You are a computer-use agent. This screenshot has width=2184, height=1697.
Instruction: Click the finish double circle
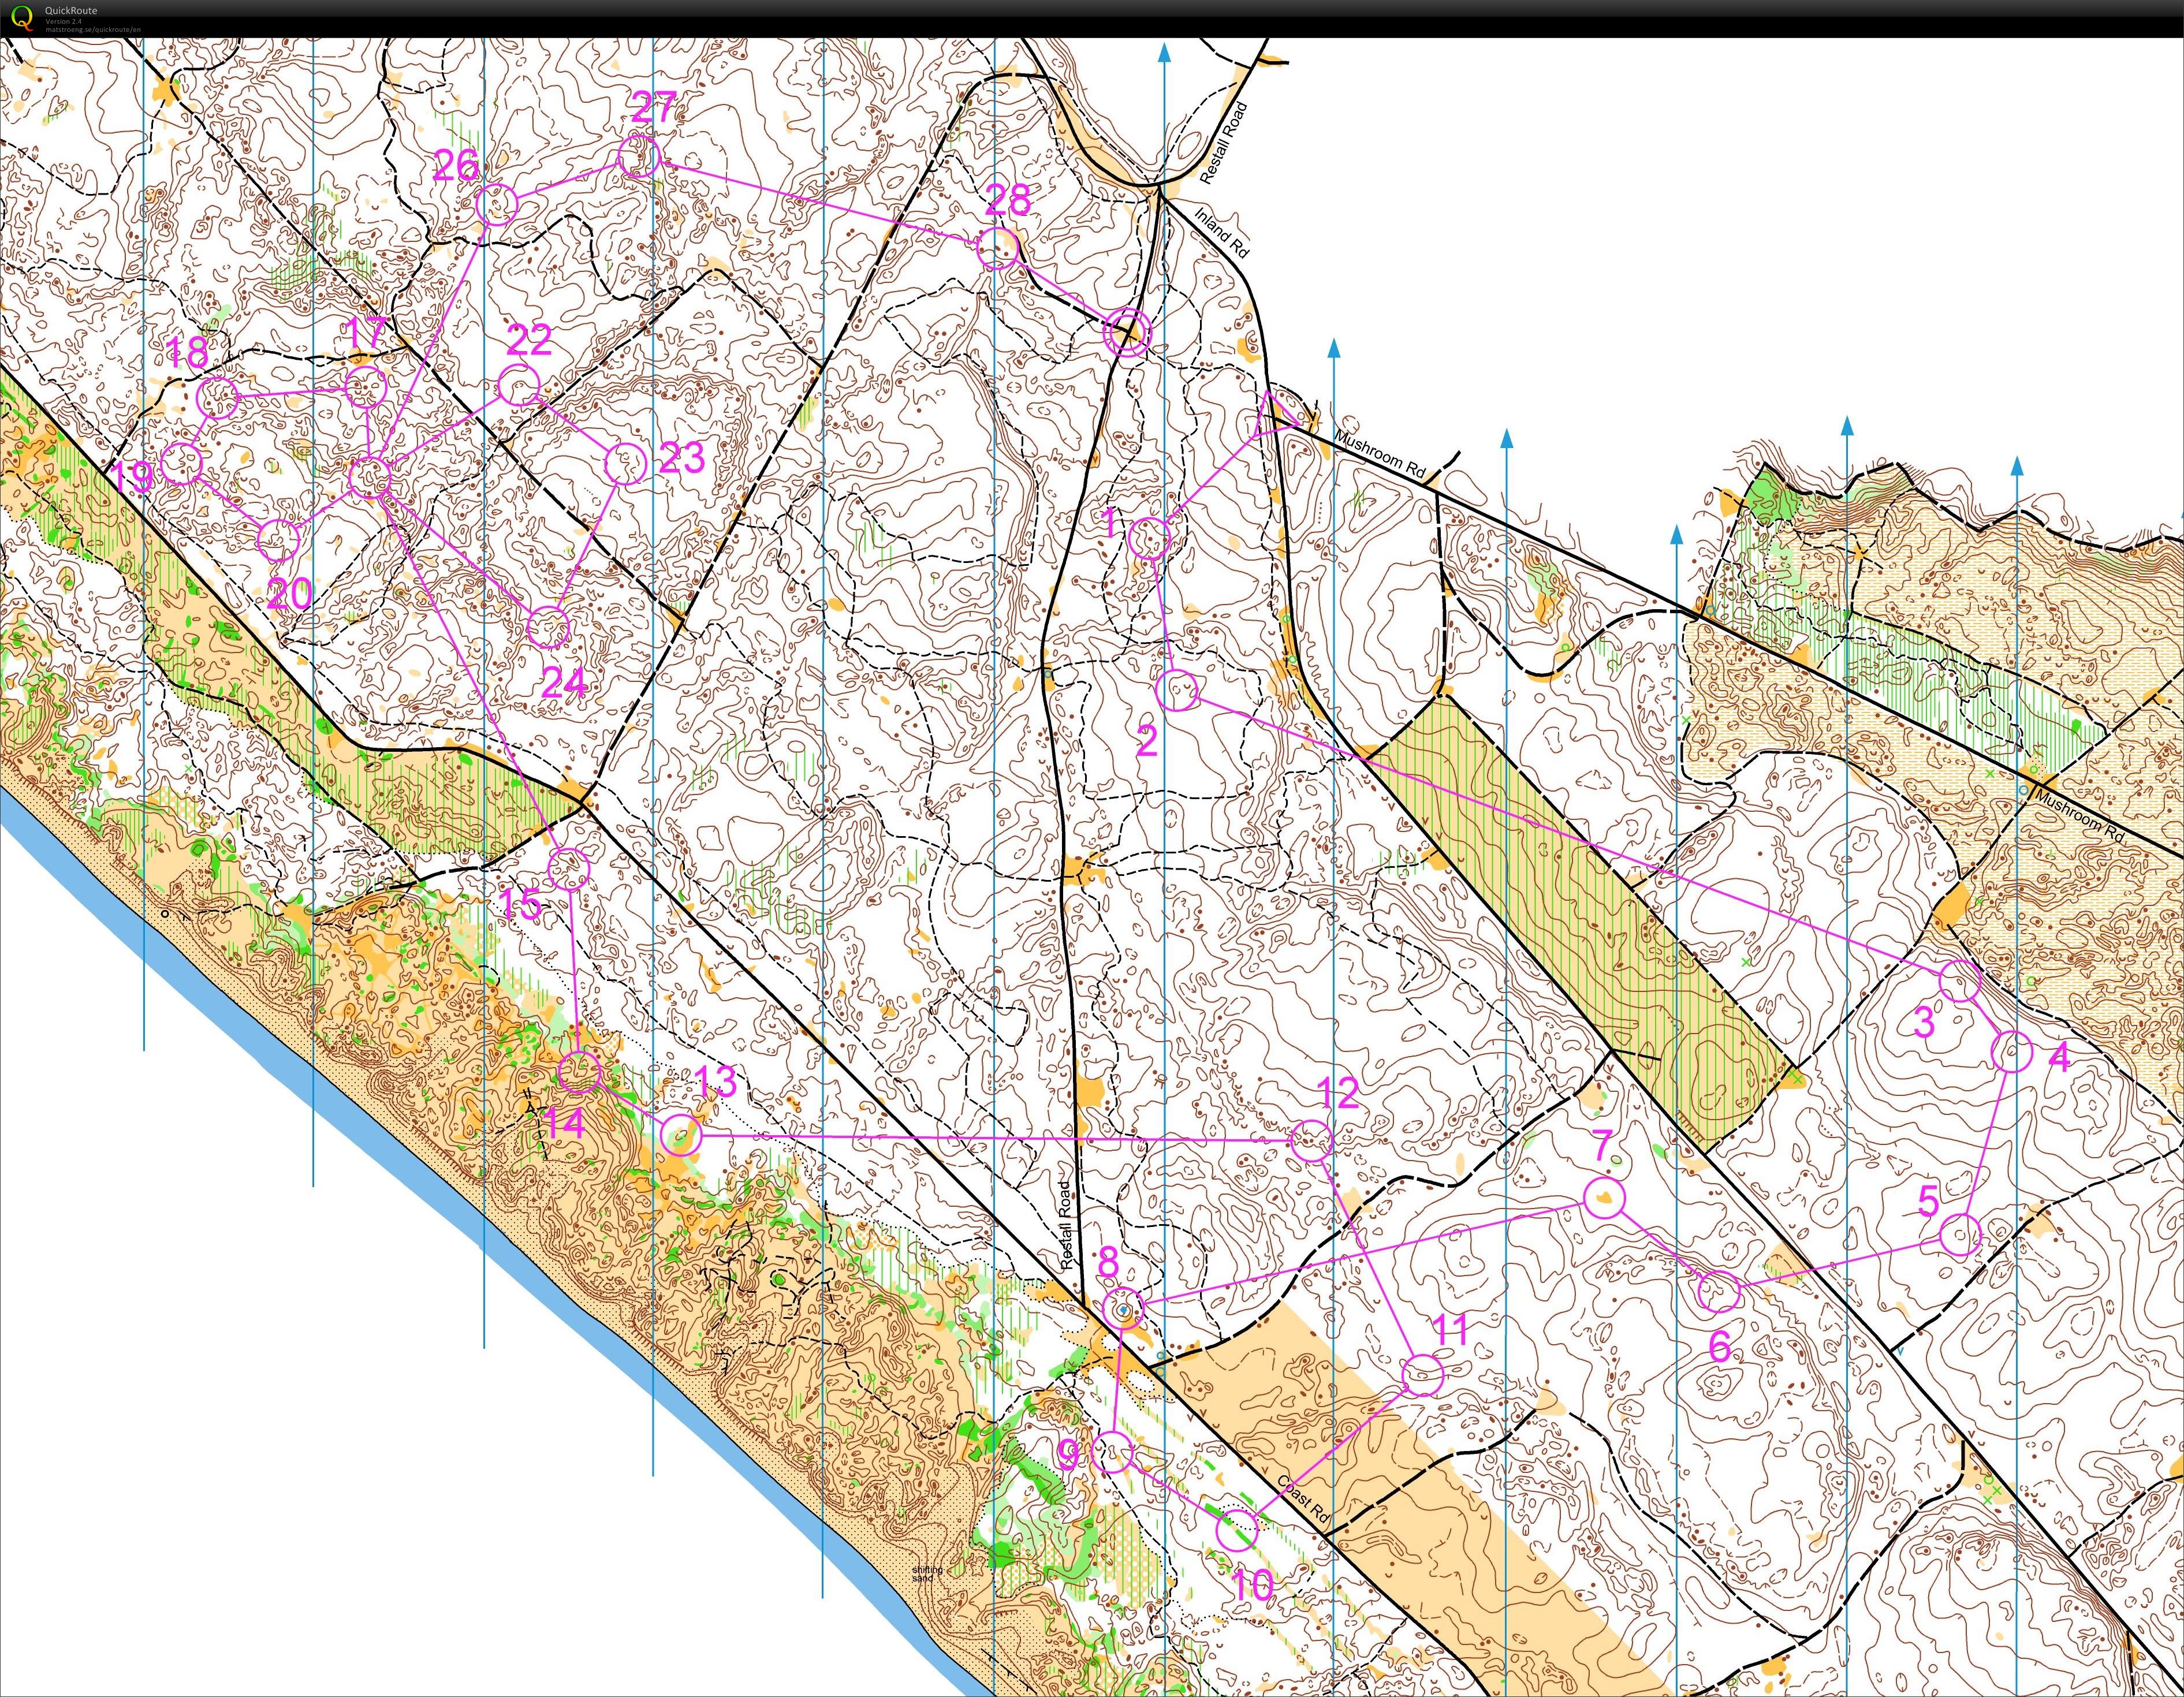[1128, 332]
